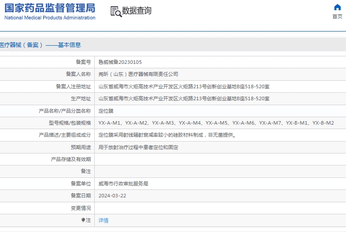Click National Medical Products Administration text

point(50,18)
